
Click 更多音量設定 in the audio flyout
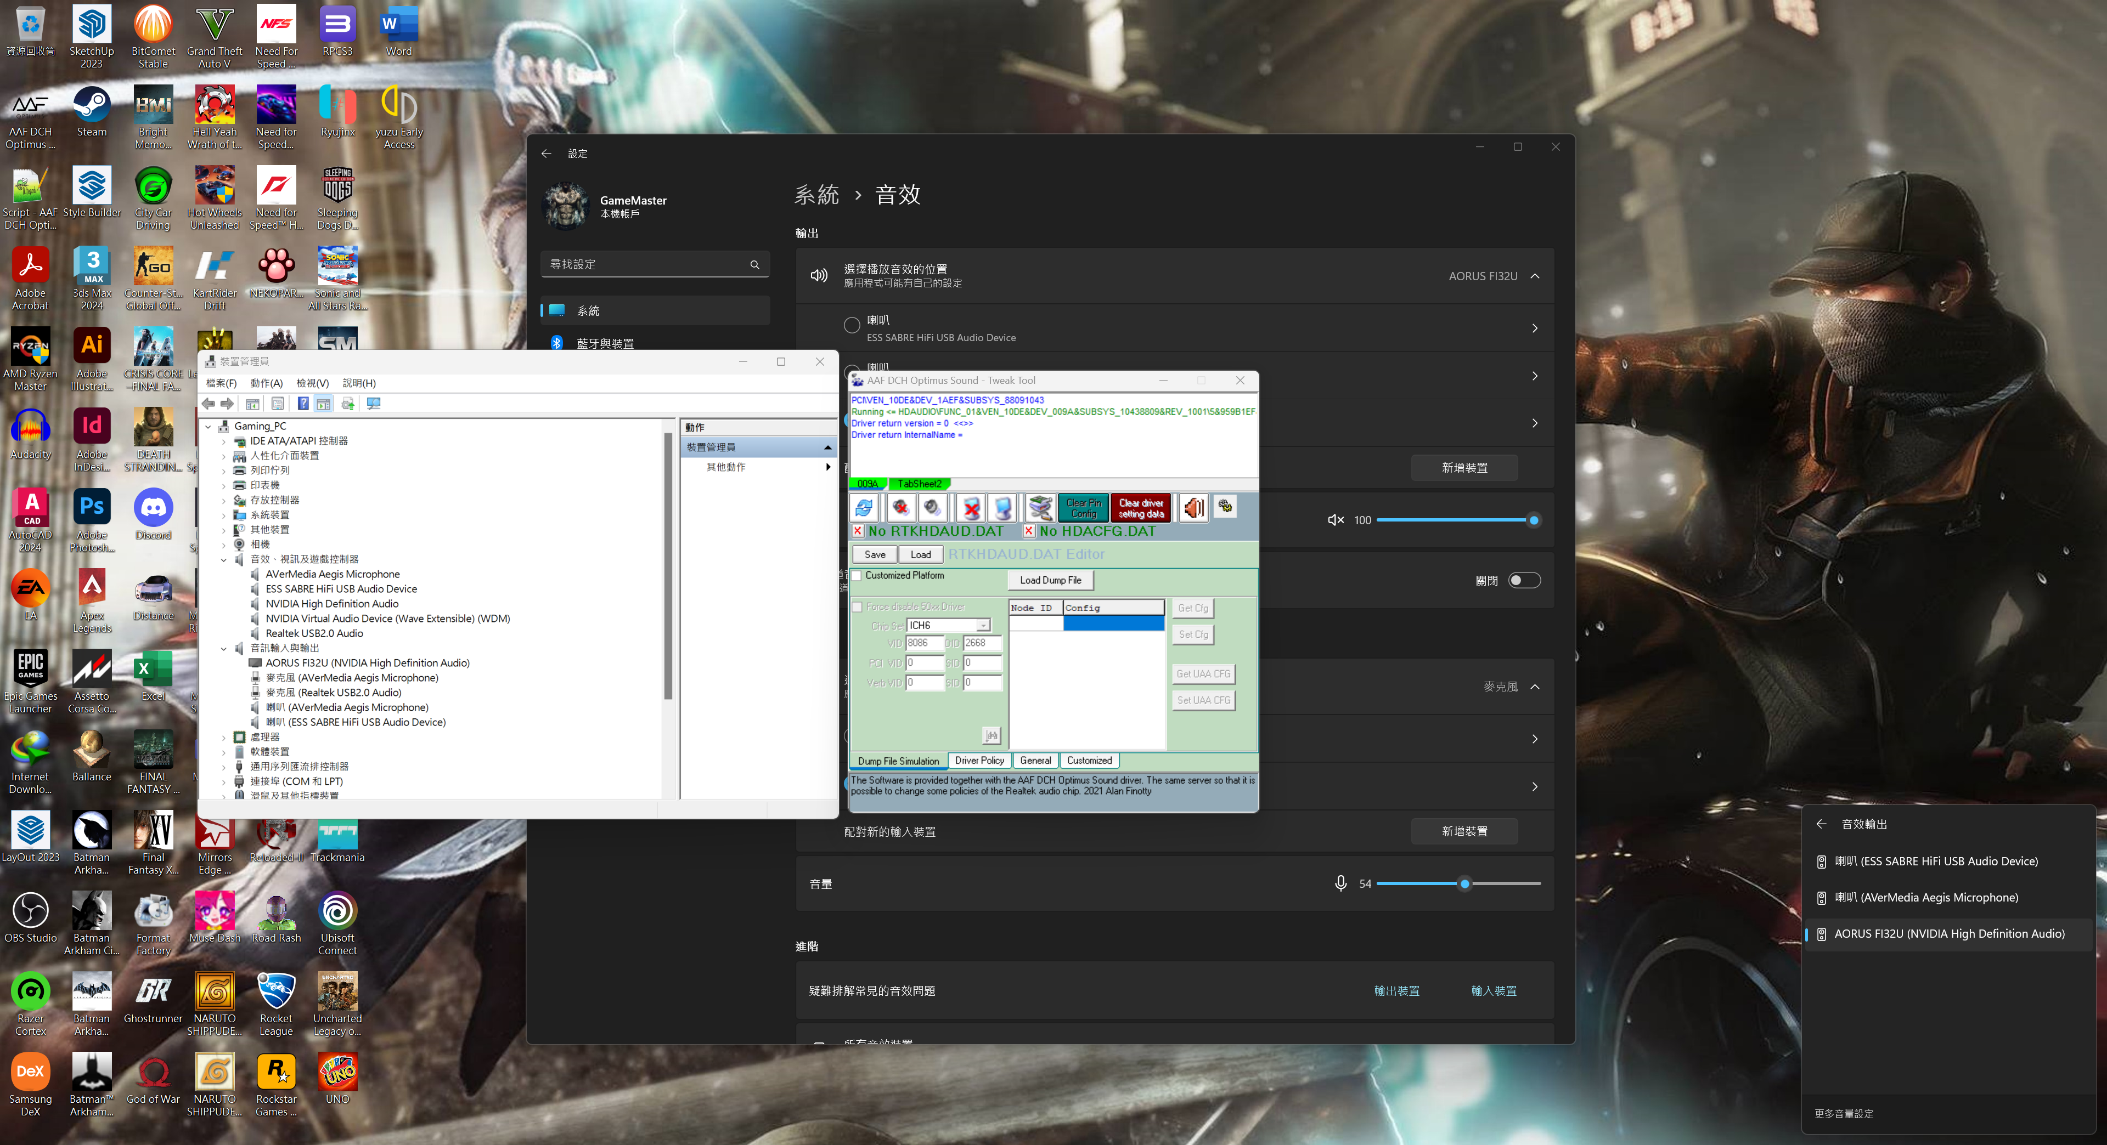tap(1844, 1113)
